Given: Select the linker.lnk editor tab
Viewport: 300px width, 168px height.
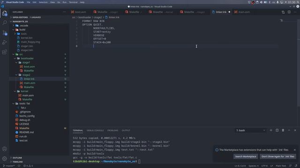Looking at the screenshot, I should 221,12.
